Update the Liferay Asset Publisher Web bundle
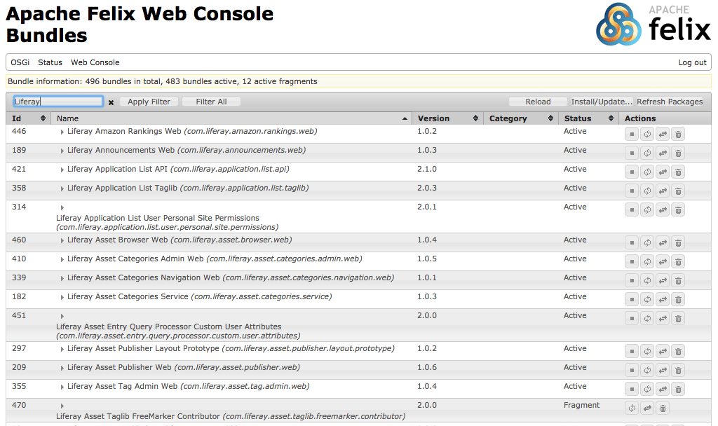This screenshot has height=426, width=718. coord(663,370)
